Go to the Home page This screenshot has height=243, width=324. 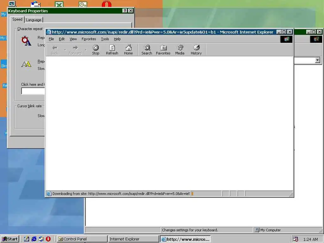pyautogui.click(x=128, y=50)
